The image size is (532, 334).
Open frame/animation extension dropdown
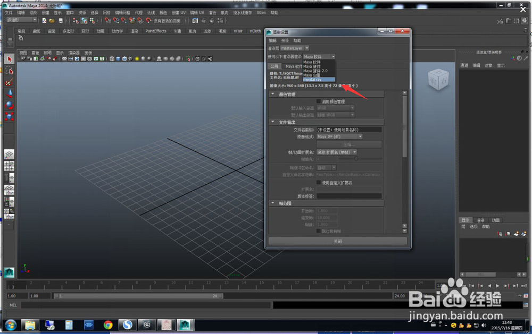(x=337, y=152)
